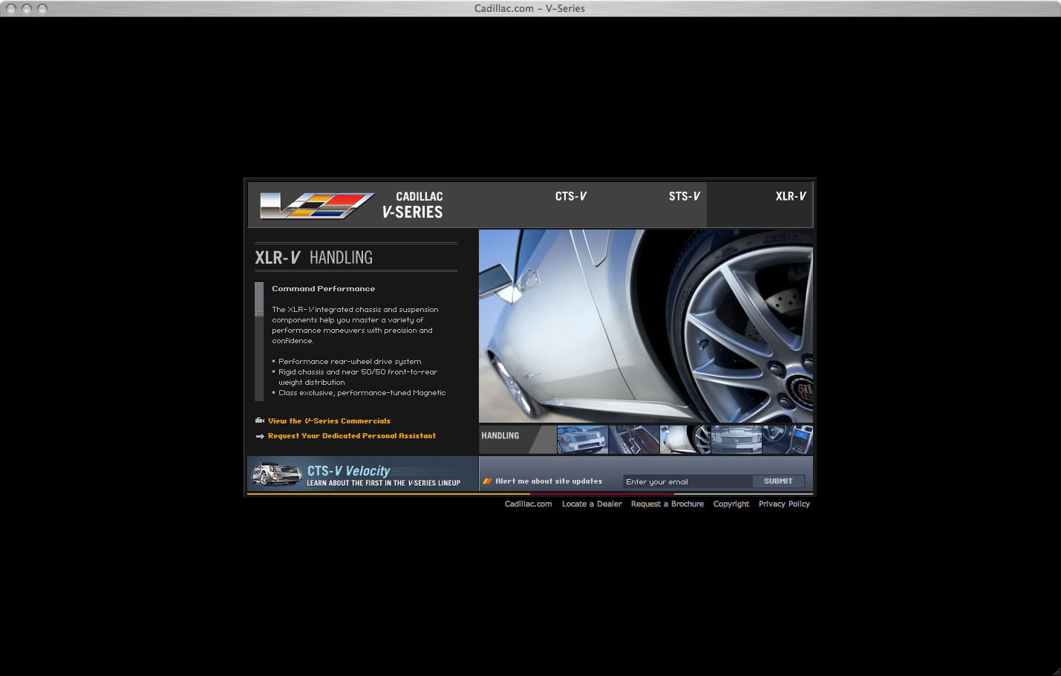Open the Copyright footer link
1061x676 pixels.
pyautogui.click(x=731, y=504)
